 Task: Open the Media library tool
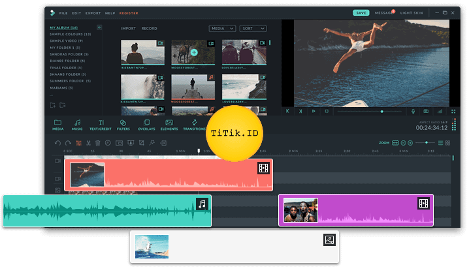(57, 125)
